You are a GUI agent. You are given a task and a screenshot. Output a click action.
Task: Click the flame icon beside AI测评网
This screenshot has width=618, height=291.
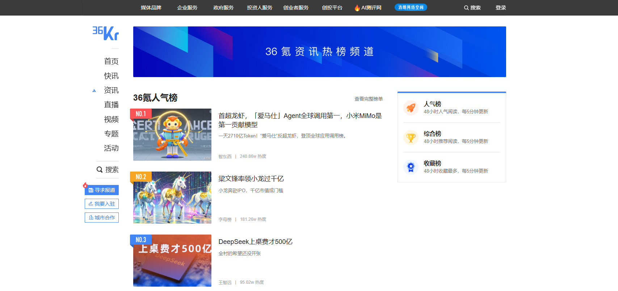coord(357,8)
